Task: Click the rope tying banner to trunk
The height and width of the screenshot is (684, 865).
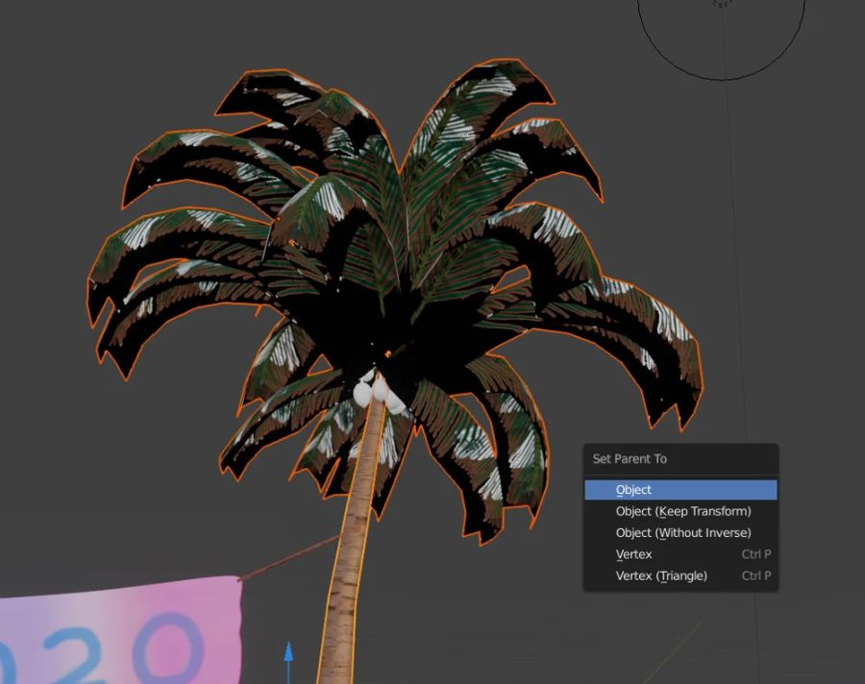Action: [x=288, y=559]
